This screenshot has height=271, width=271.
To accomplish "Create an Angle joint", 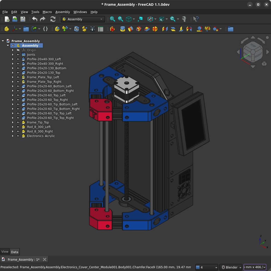I will coord(189,29).
